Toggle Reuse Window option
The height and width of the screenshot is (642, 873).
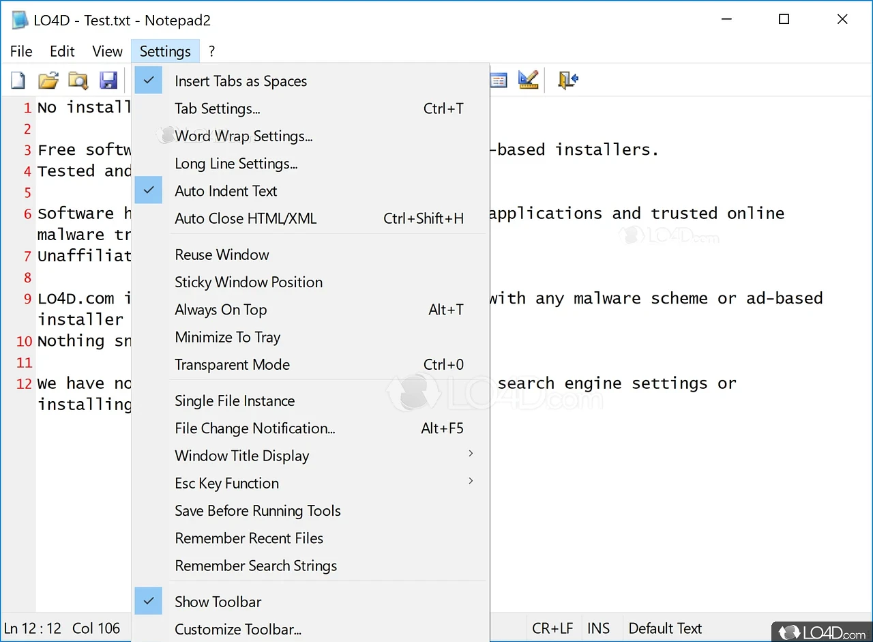pos(311,254)
